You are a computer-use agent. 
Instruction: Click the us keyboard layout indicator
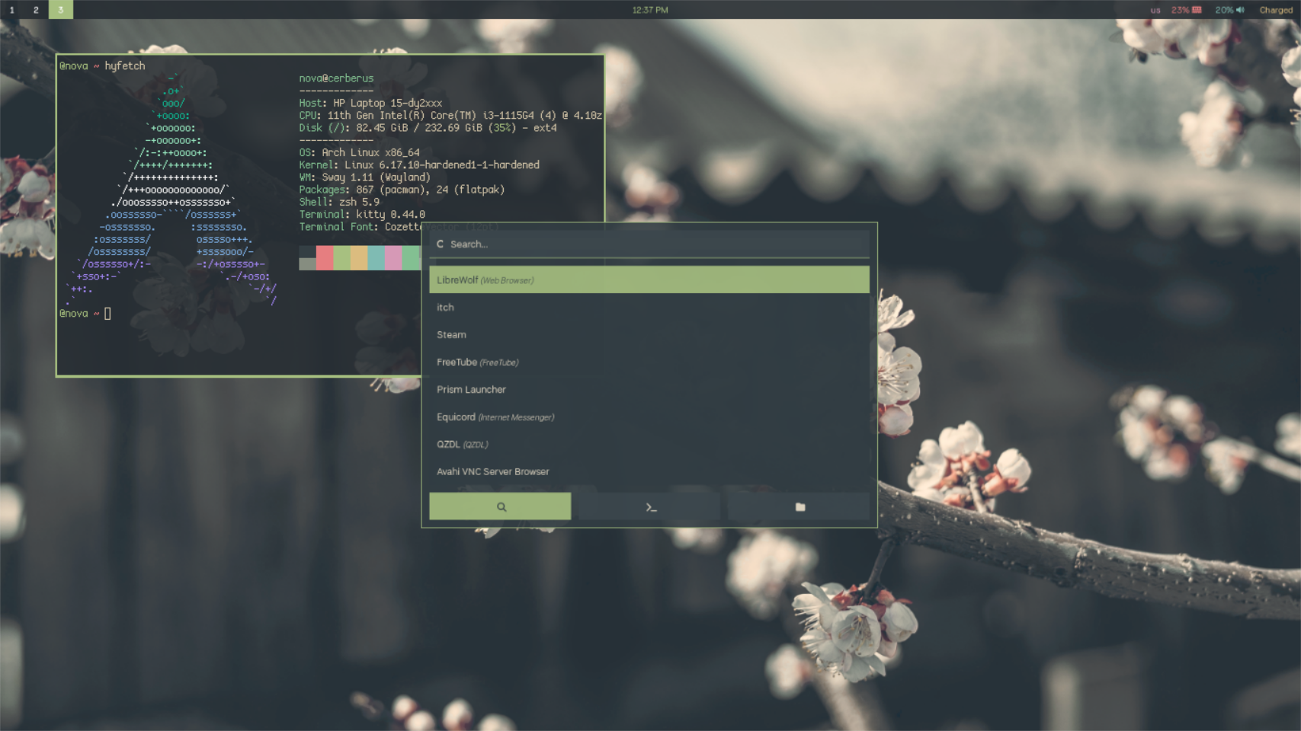(1154, 10)
